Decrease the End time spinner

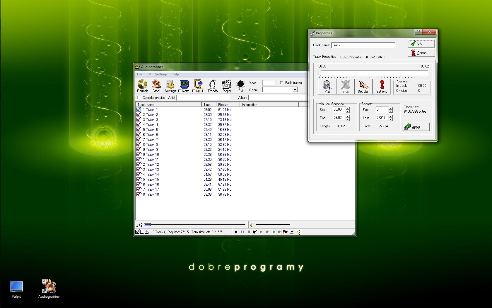pyautogui.click(x=348, y=119)
